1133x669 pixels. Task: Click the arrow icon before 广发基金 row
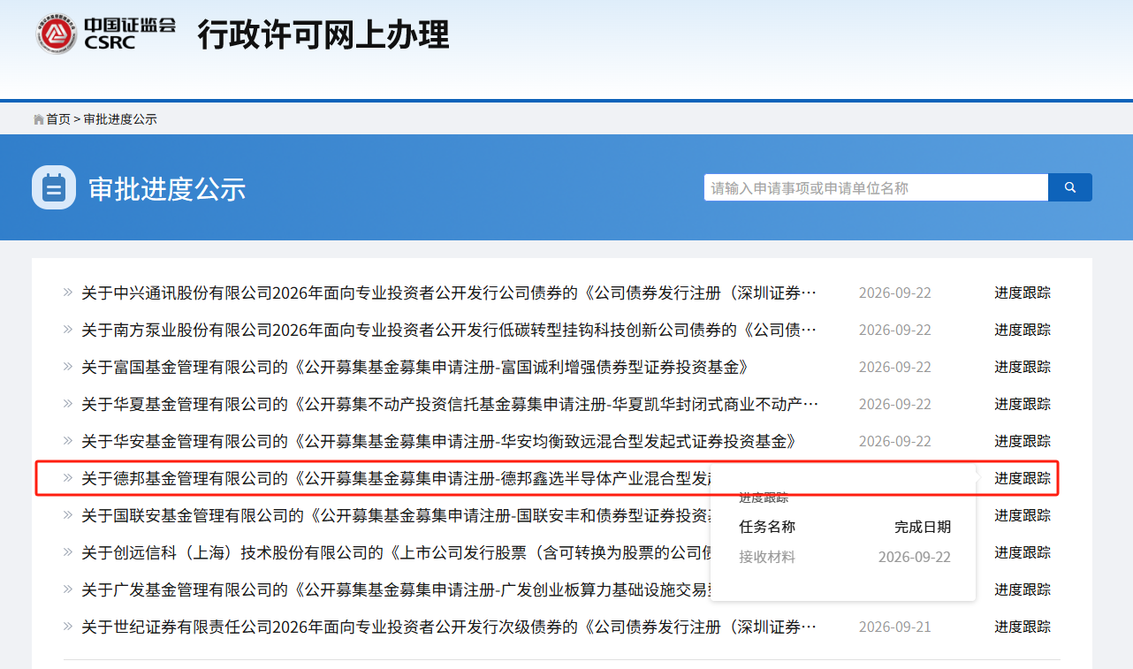(x=68, y=589)
